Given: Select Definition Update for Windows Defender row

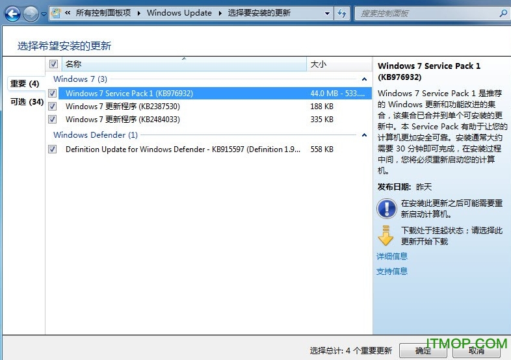Looking at the screenshot, I should pos(215,149).
